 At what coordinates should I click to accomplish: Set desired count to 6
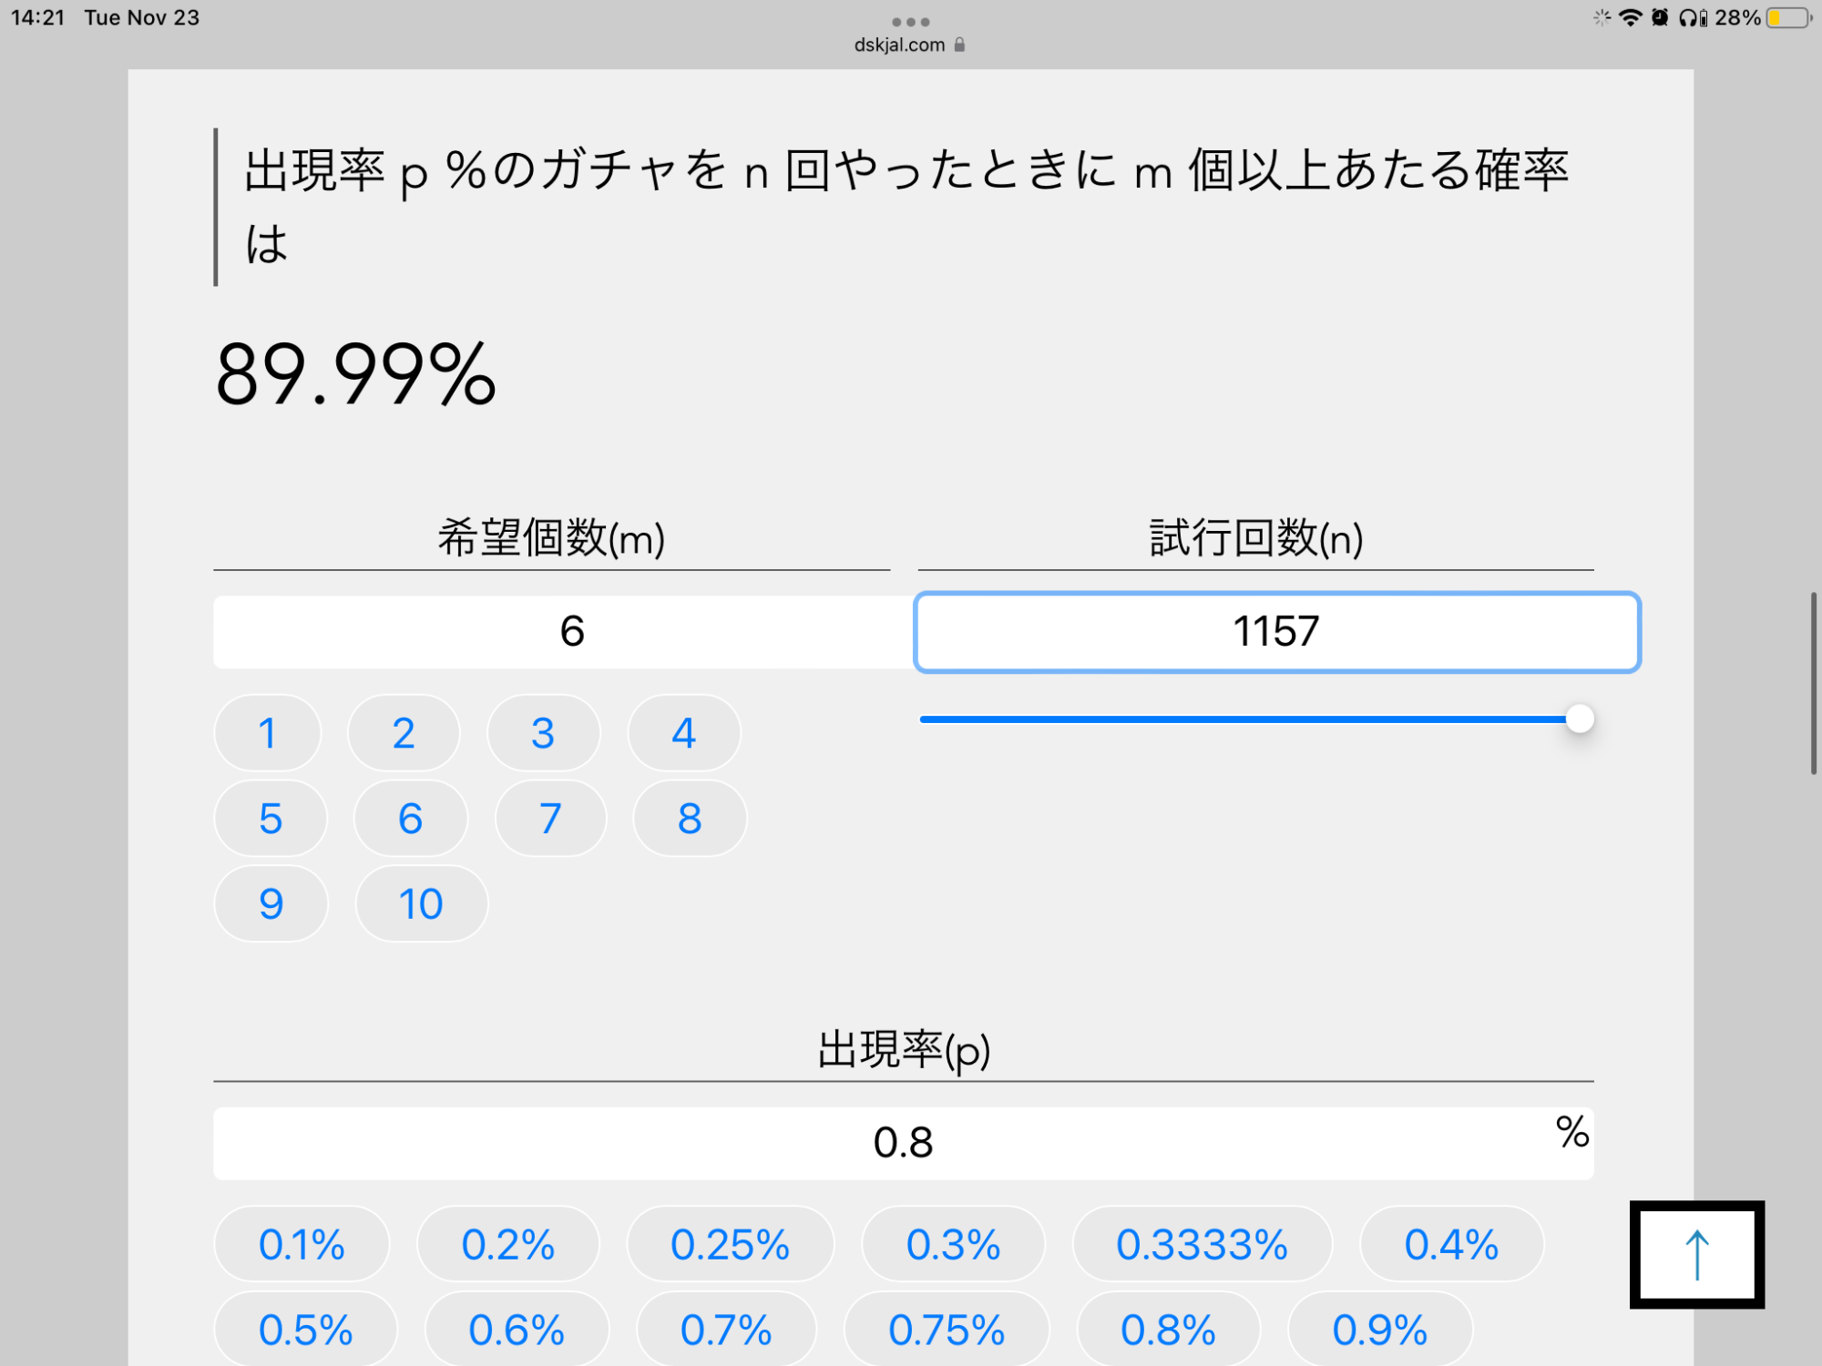tap(410, 818)
